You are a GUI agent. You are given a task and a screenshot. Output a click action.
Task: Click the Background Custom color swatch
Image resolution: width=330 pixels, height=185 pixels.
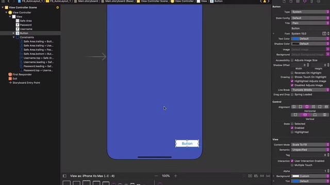click(x=295, y=176)
